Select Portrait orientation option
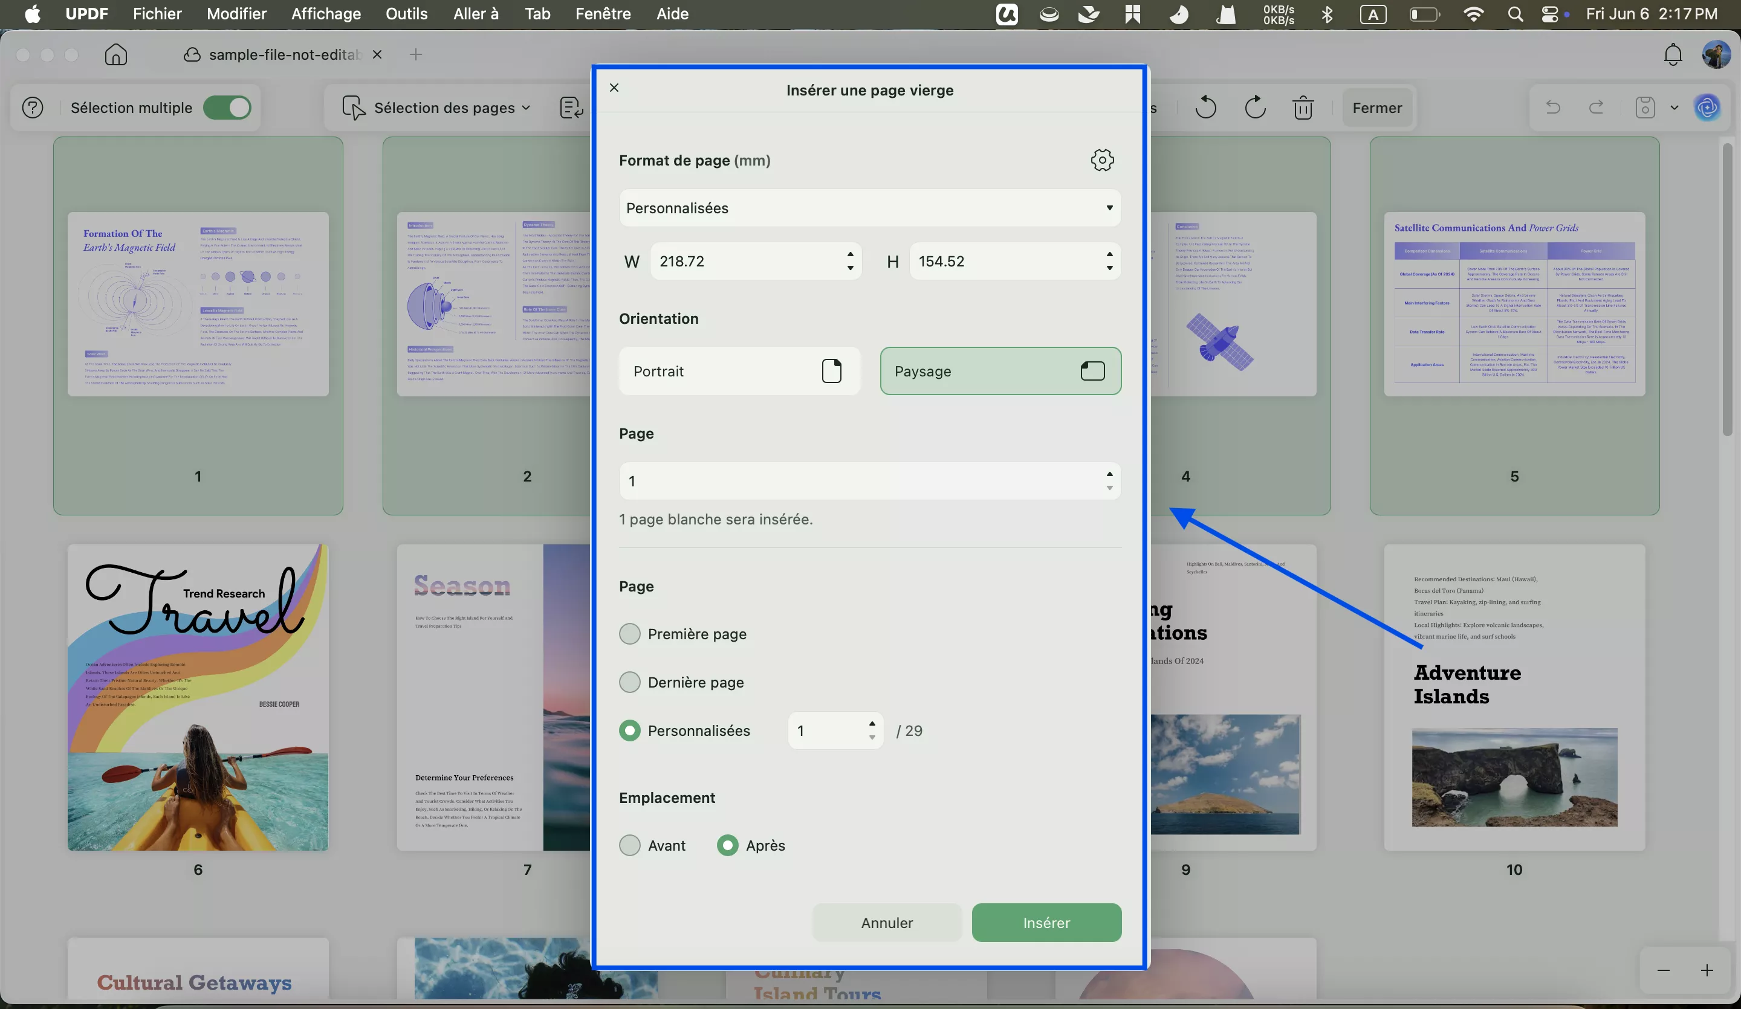The image size is (1741, 1009). [x=739, y=371]
